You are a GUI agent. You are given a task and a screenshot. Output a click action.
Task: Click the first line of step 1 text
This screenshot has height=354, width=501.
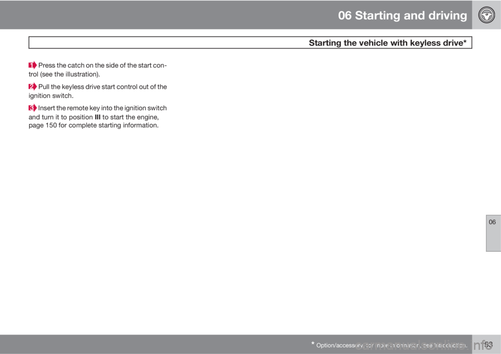103,65
